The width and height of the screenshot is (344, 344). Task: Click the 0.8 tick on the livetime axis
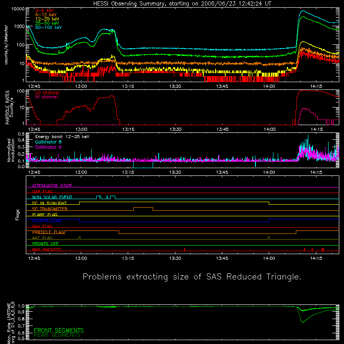pos(21,319)
